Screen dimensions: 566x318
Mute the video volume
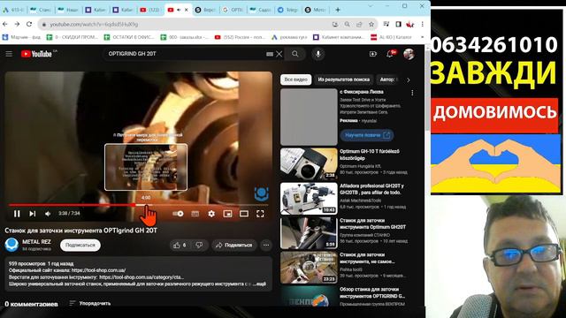48,214
